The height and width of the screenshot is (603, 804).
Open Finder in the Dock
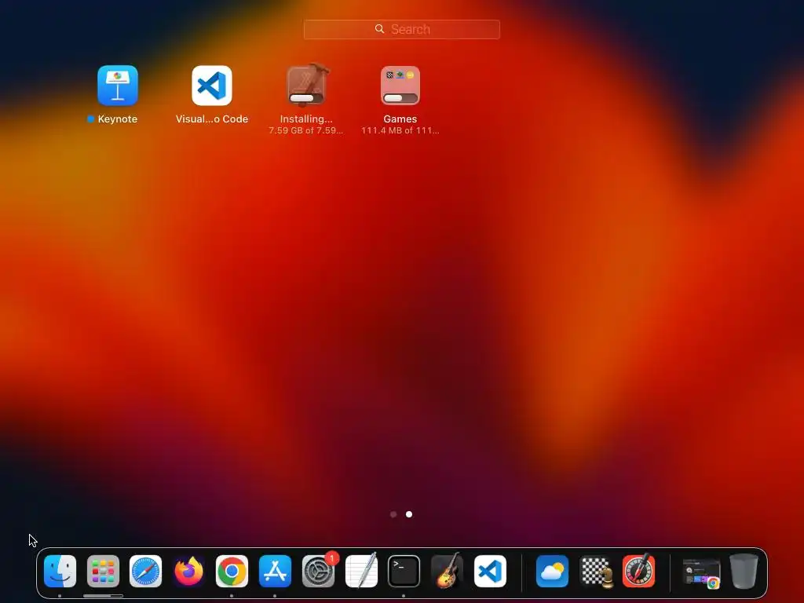(x=60, y=571)
